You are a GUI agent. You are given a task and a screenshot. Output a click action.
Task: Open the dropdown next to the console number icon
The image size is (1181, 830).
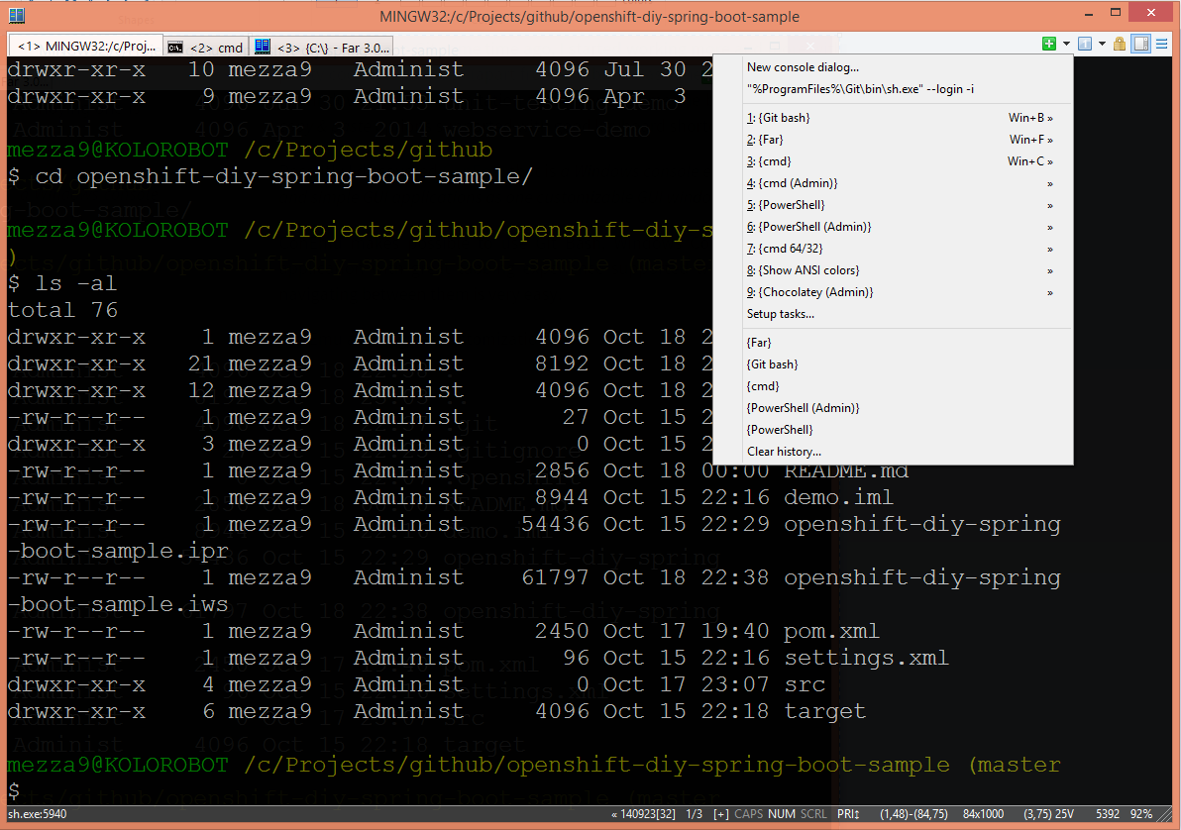(x=1101, y=44)
